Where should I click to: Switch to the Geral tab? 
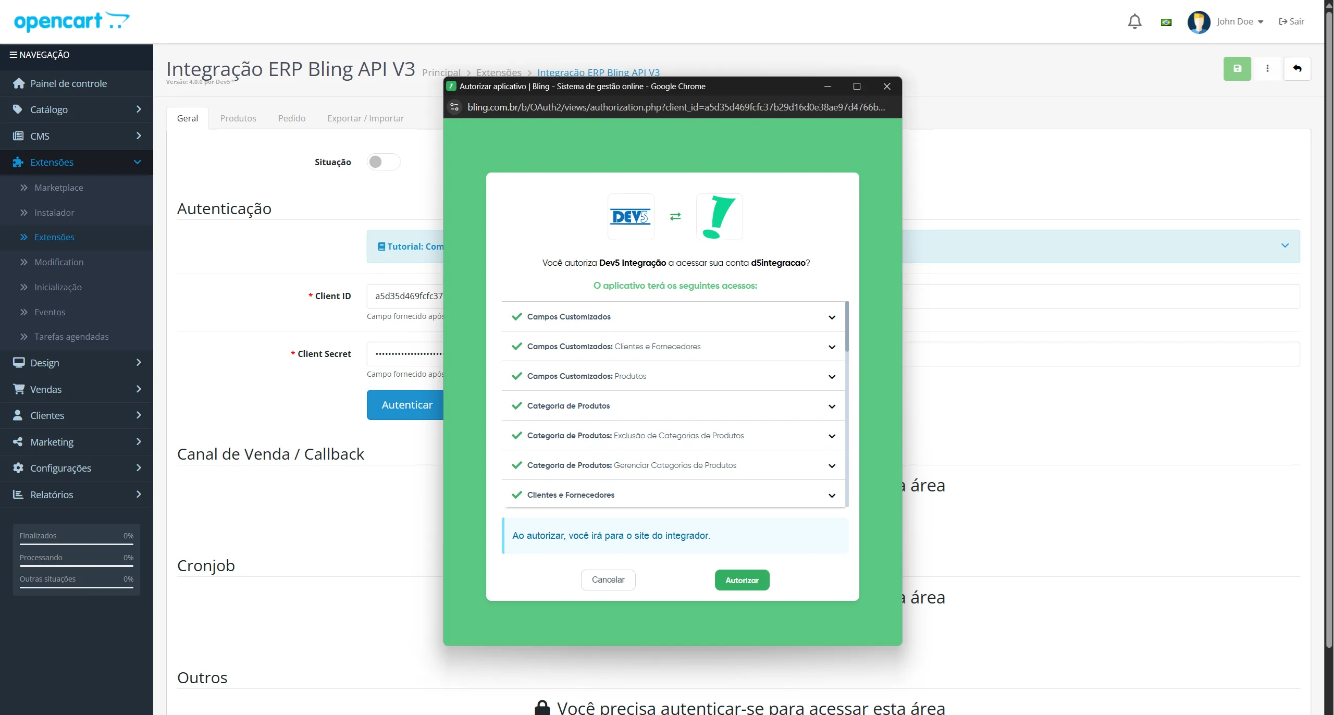188,118
